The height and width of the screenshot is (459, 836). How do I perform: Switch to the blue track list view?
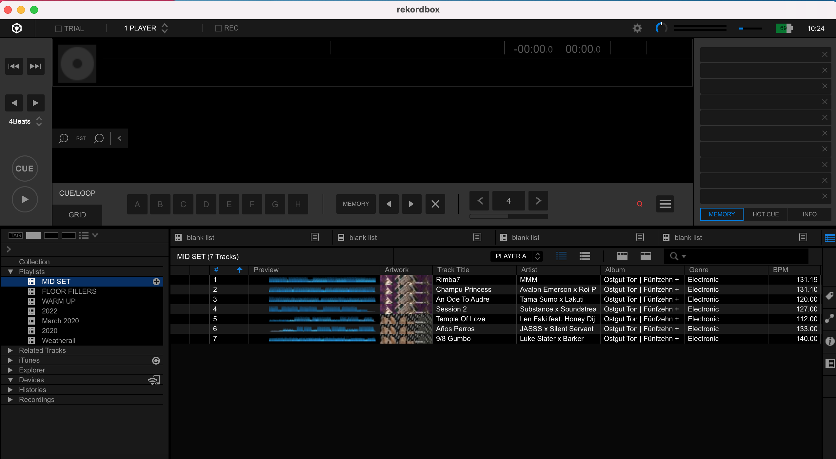[x=561, y=256]
